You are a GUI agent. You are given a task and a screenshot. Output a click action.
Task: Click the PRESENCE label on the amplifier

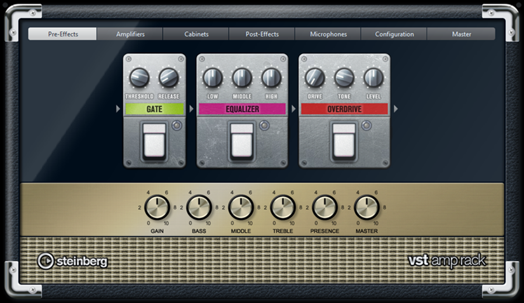click(x=325, y=231)
